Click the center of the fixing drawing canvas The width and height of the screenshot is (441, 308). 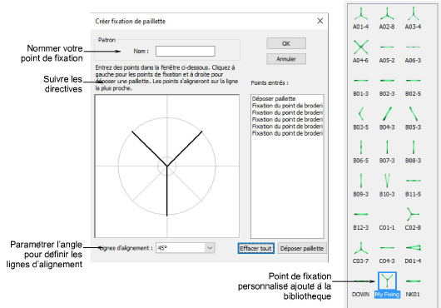(x=167, y=166)
